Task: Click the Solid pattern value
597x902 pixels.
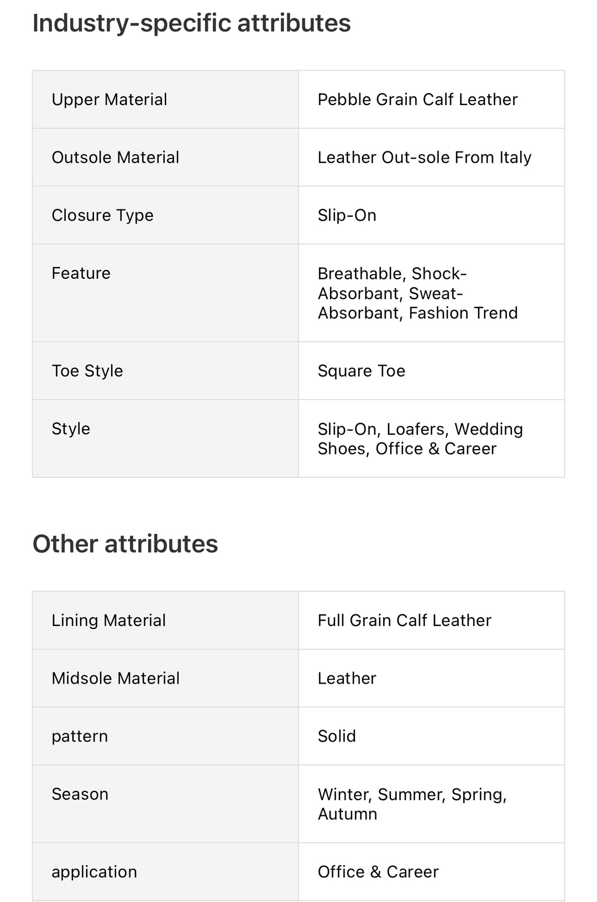Action: click(337, 736)
